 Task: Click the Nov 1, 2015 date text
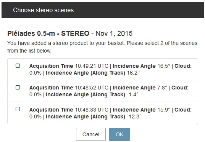point(114,34)
